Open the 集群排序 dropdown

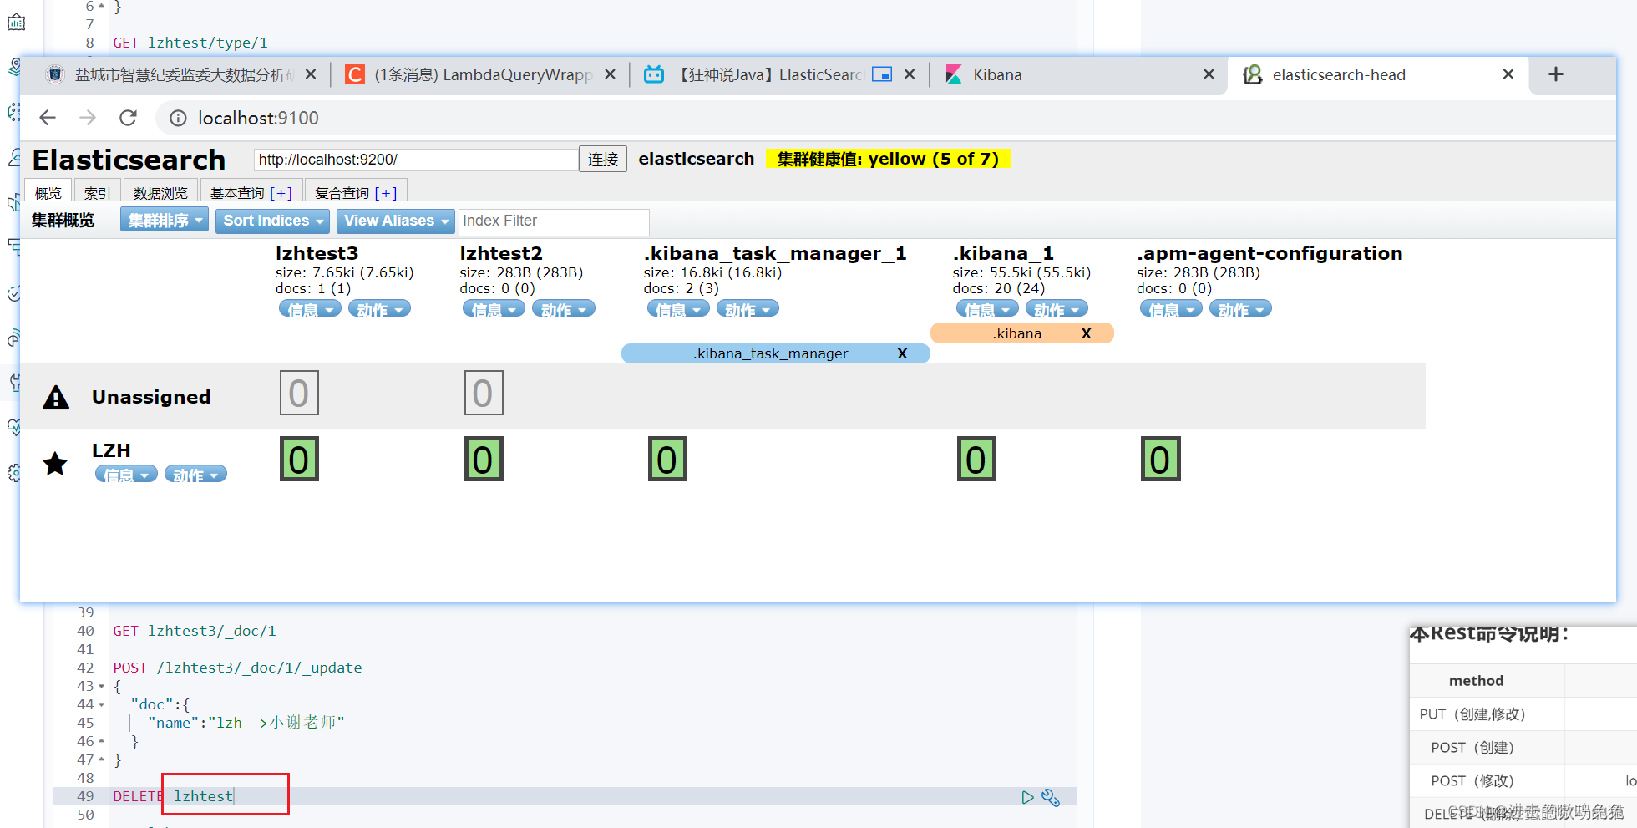tap(165, 221)
